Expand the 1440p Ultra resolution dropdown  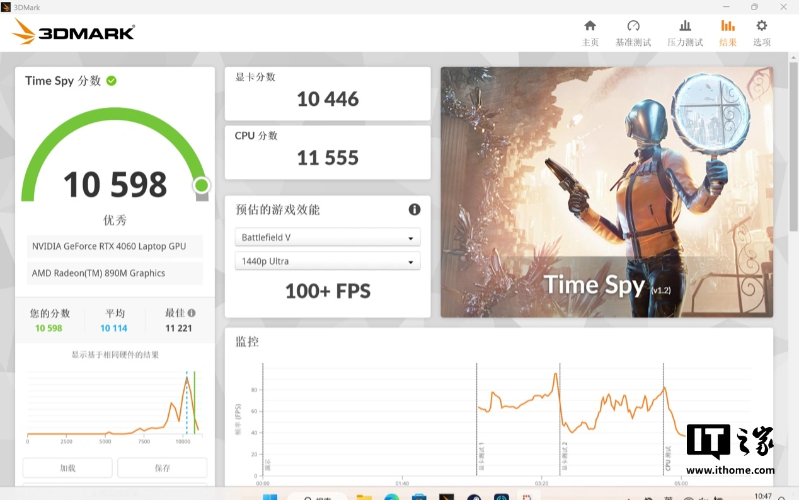327,261
